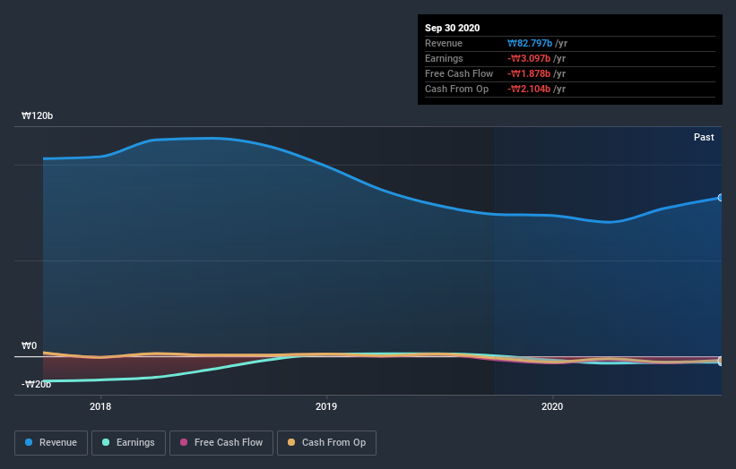This screenshot has height=469, width=736.
Task: Click the -₩2.104b cash from op value
Action: (529, 89)
